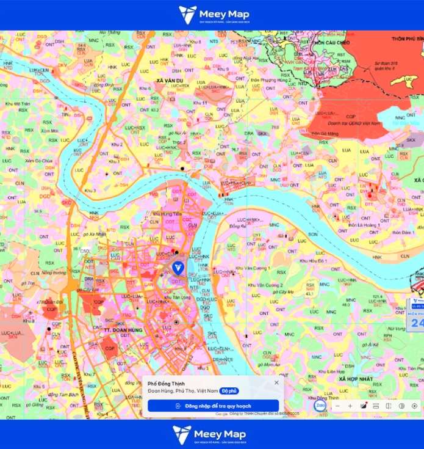
Task: Click the thôn Gò Măng label
Action: (325, 134)
